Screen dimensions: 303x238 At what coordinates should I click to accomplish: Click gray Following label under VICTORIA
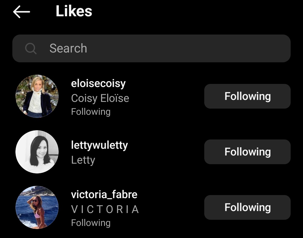pyautogui.click(x=91, y=223)
